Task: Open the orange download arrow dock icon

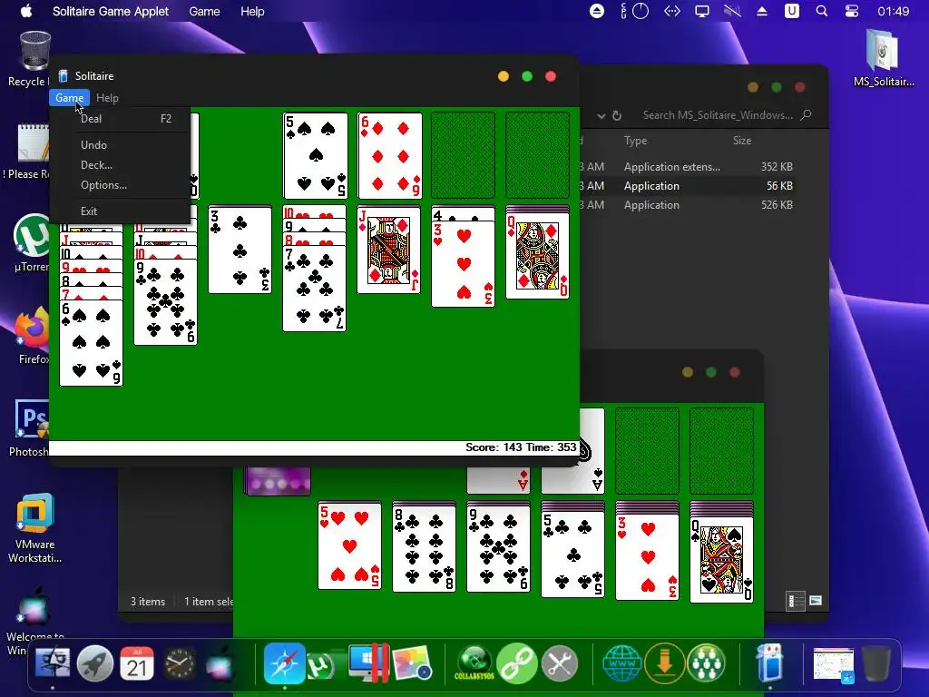Action: 664,663
